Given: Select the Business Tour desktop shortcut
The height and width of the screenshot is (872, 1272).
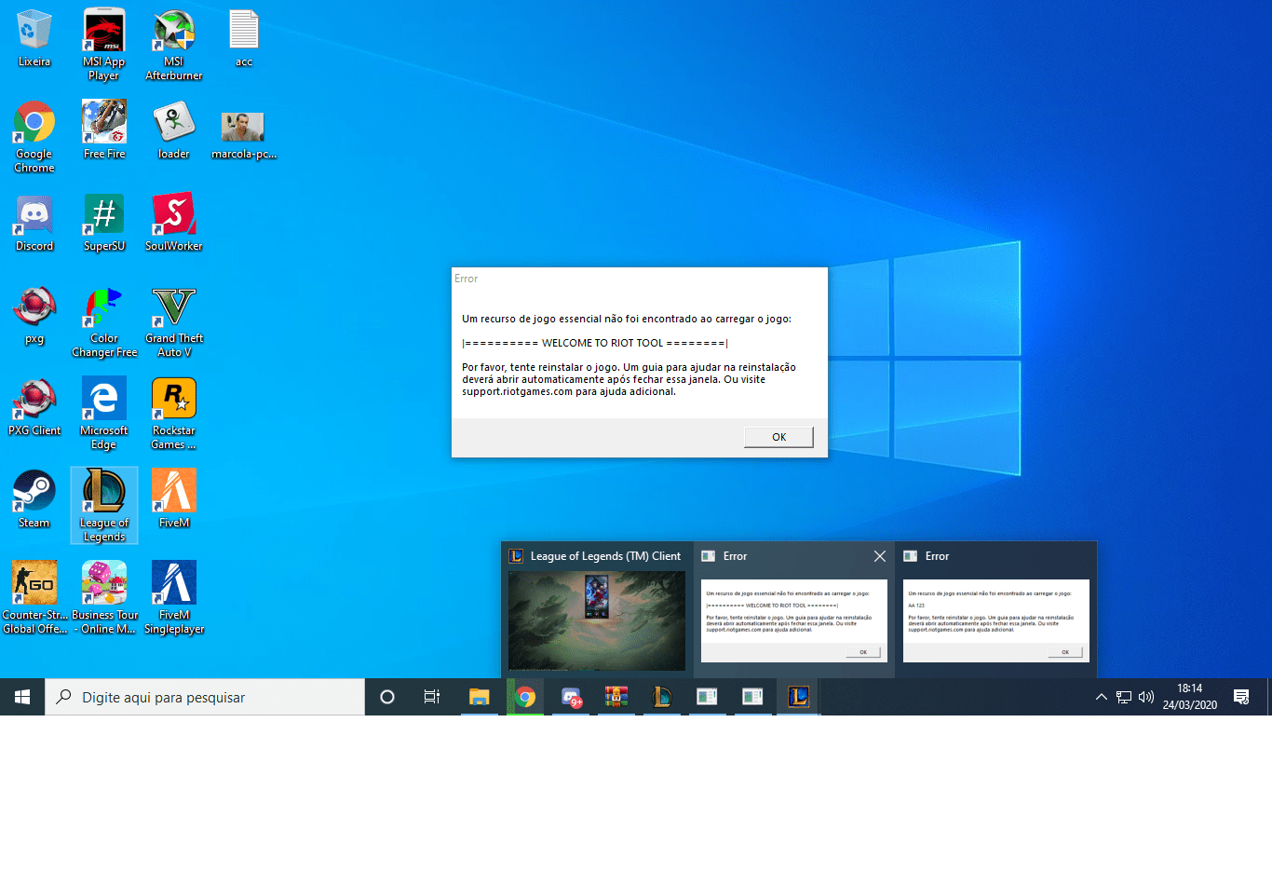Looking at the screenshot, I should pyautogui.click(x=104, y=598).
